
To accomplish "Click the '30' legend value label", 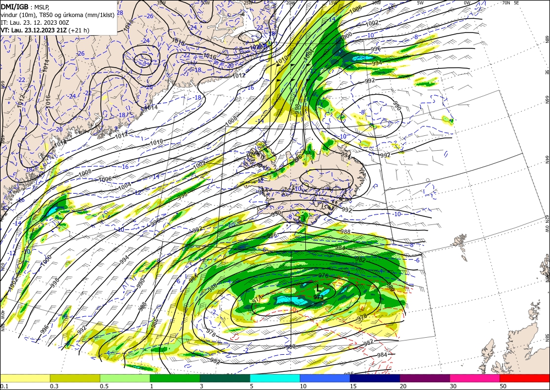I will click(x=453, y=386).
